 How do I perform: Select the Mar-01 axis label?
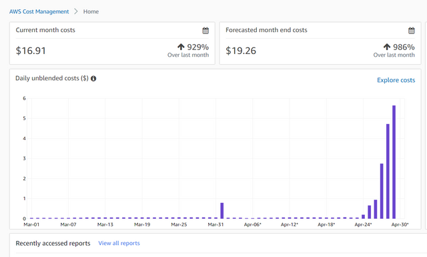[31, 224]
